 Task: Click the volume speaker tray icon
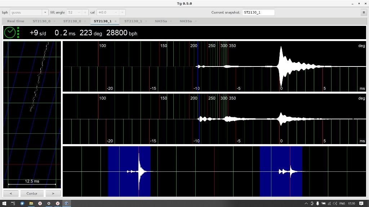pos(335,203)
